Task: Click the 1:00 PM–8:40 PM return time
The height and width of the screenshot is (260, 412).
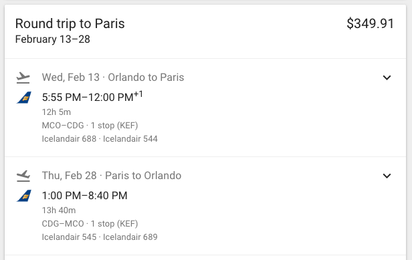Action: click(x=84, y=196)
